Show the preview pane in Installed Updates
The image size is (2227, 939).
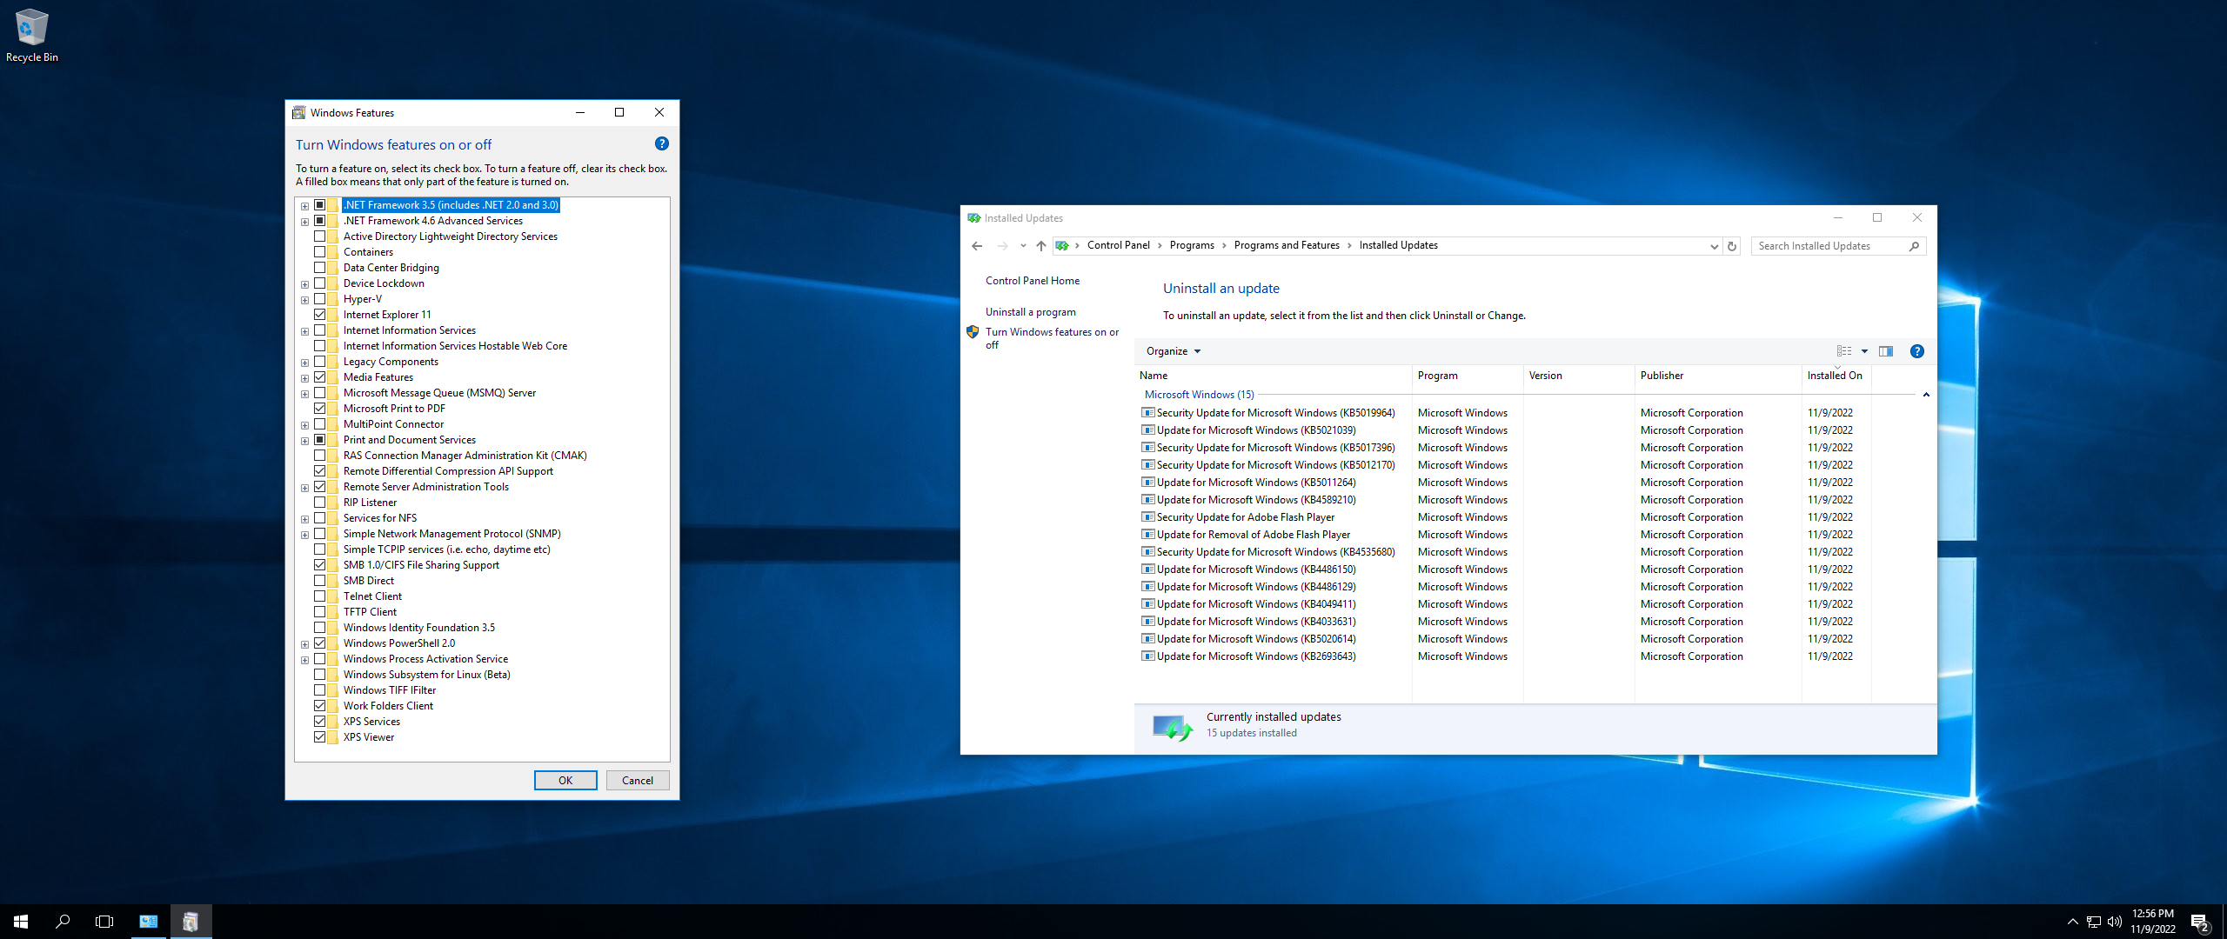click(x=1886, y=351)
